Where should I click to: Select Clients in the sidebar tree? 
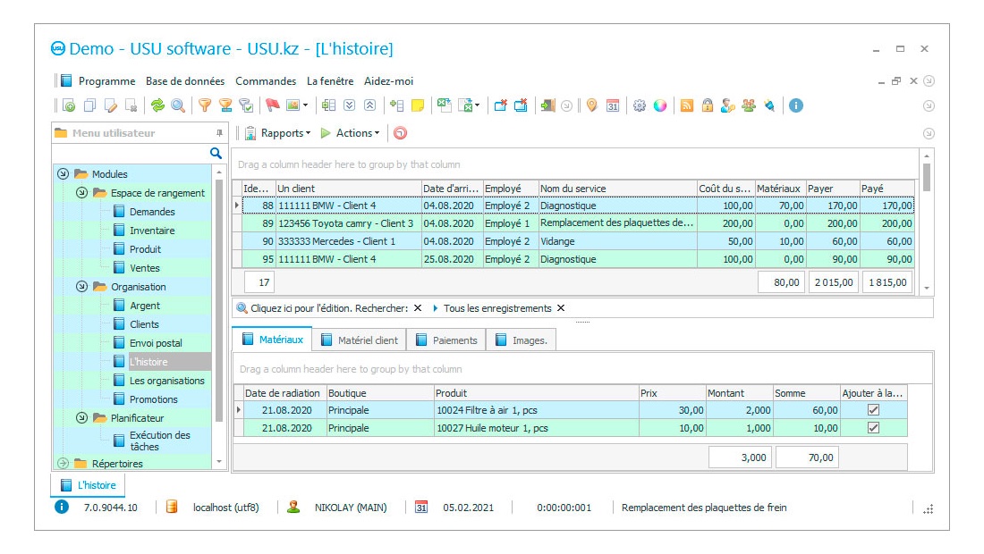(x=144, y=324)
